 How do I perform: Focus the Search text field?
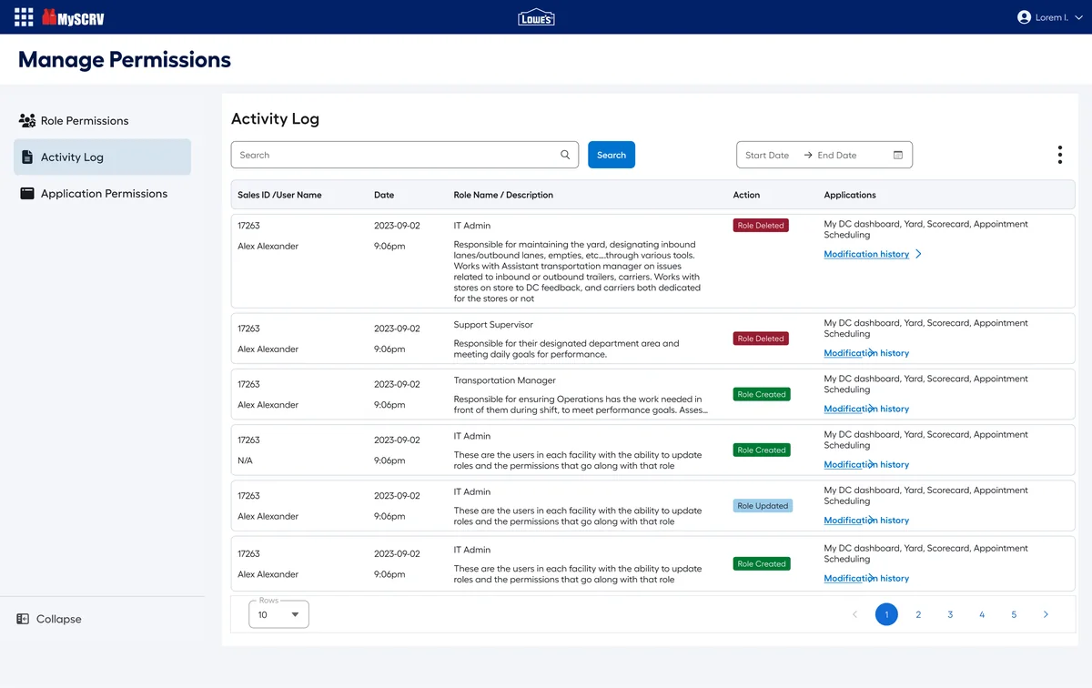tap(405, 155)
